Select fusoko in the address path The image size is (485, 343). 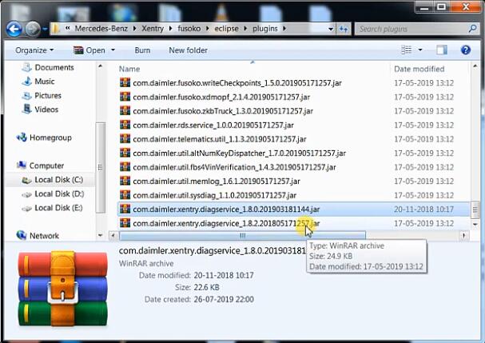point(189,29)
